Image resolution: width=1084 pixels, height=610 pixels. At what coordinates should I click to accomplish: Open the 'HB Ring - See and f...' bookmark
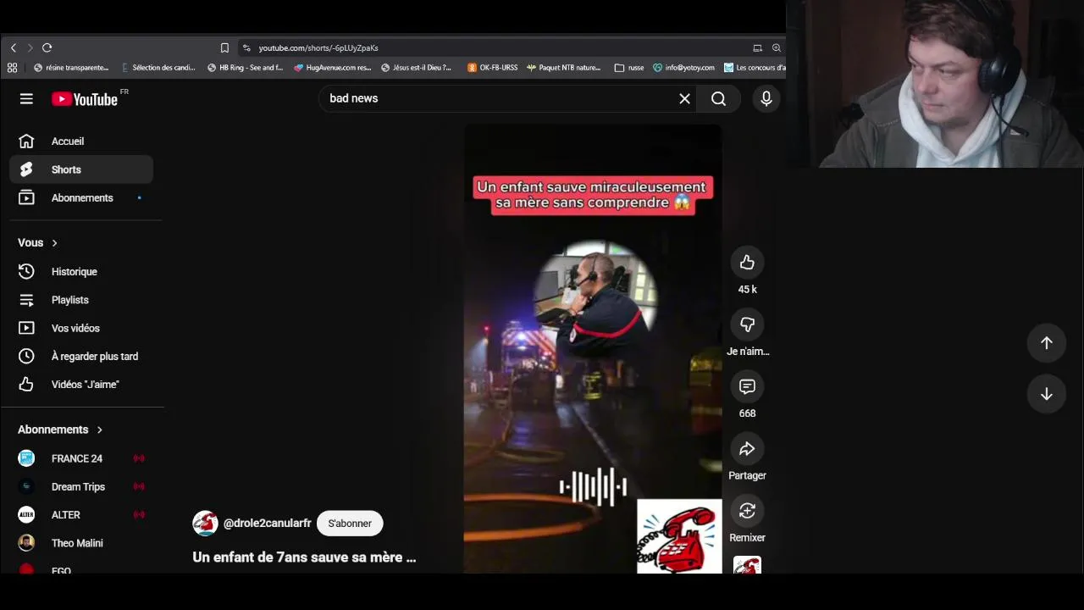tap(246, 68)
